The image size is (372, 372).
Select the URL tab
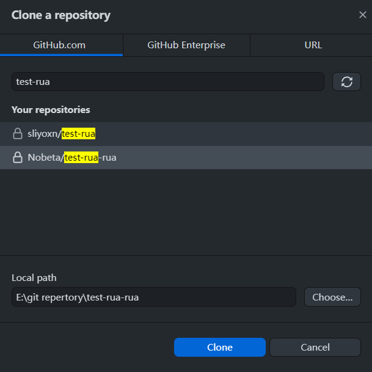(x=313, y=45)
